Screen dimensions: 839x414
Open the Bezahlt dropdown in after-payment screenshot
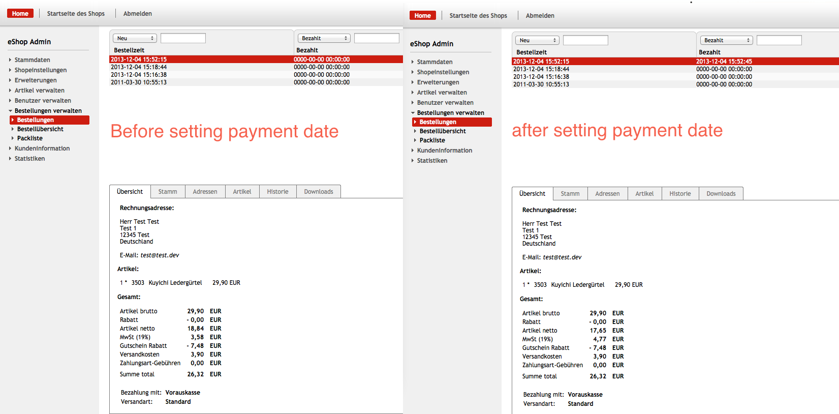[726, 40]
